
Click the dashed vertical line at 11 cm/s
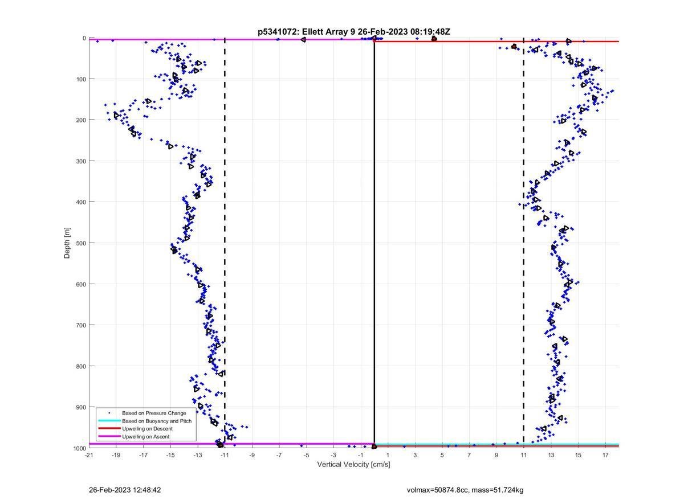(x=524, y=243)
